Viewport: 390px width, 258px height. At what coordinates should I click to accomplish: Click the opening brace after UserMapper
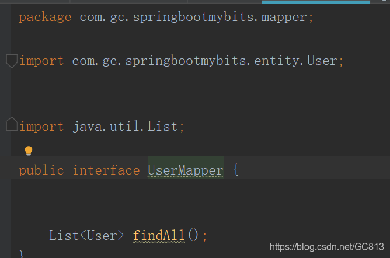236,169
